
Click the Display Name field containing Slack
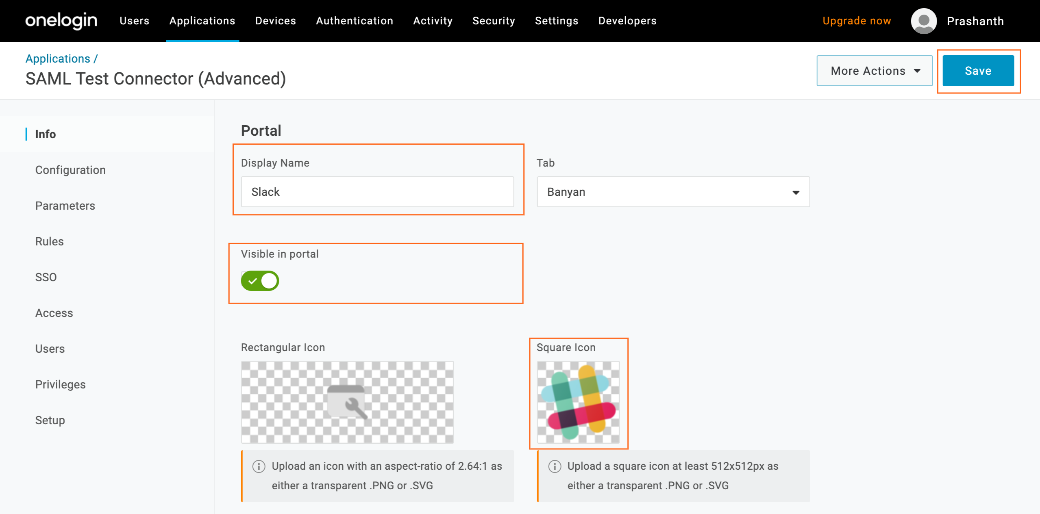click(x=377, y=192)
